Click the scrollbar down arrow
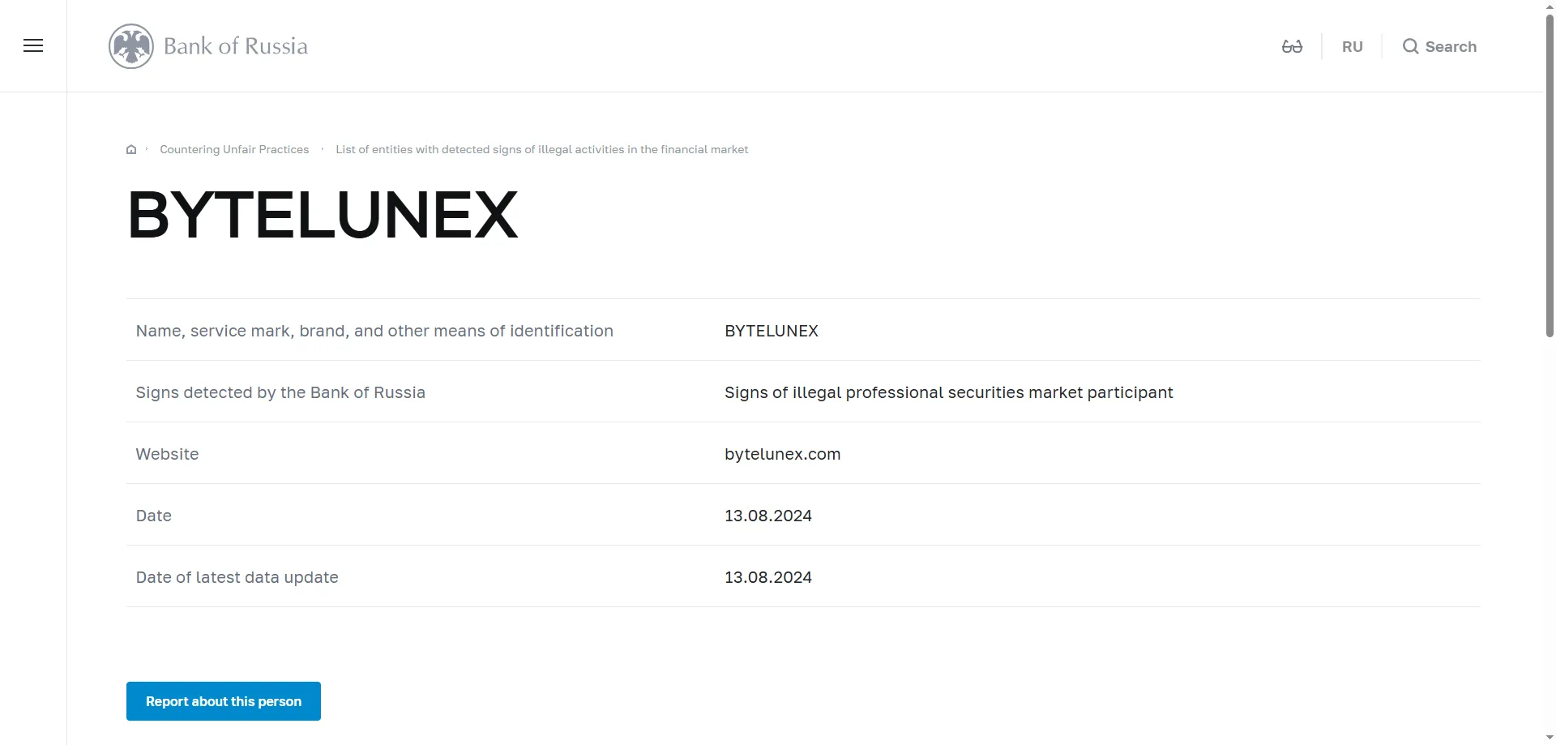Screen dimensions: 1556x745 pyautogui.click(x=1550, y=738)
